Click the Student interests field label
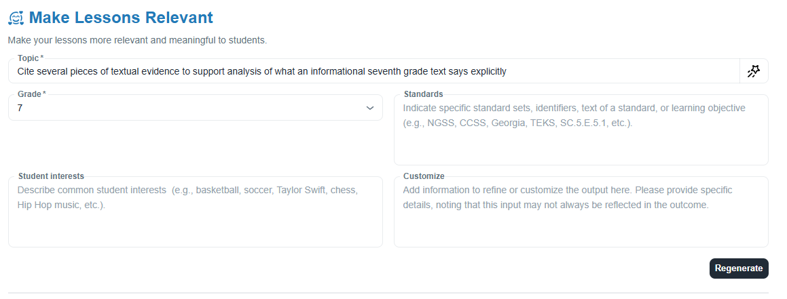The height and width of the screenshot is (299, 787). 51,176
